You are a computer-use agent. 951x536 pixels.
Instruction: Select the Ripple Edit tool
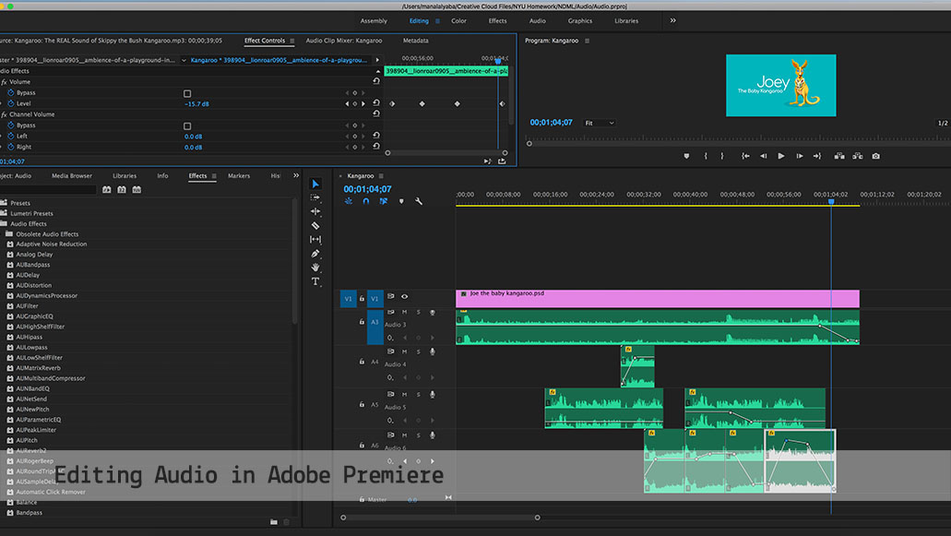(x=315, y=211)
